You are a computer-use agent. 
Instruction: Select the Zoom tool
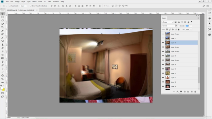(x=3, y=79)
